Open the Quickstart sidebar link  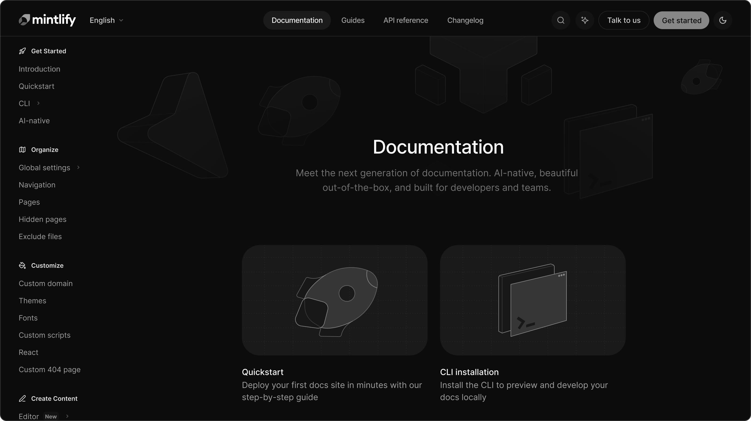[x=36, y=86]
